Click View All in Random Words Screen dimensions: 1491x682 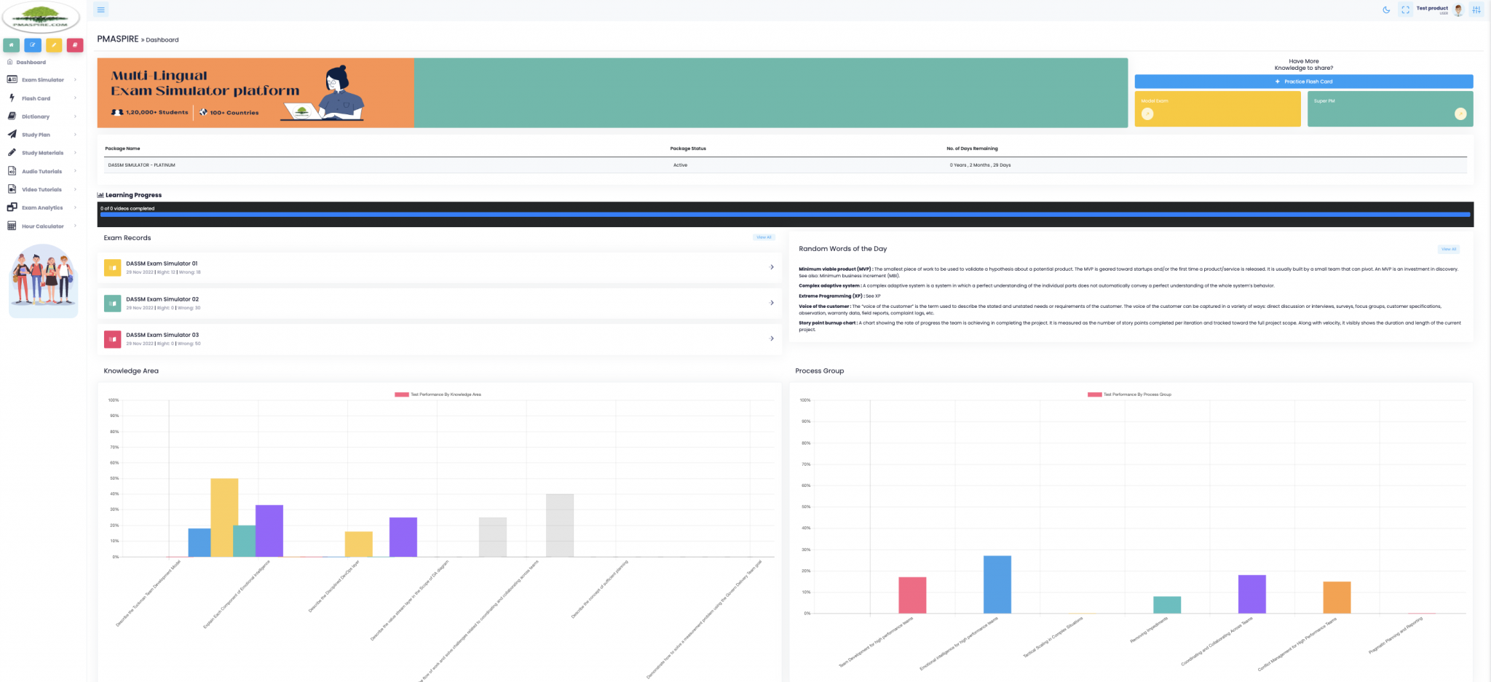click(1449, 249)
